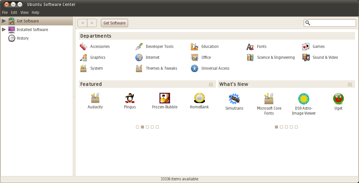Image resolution: width=359 pixels, height=183 pixels.
Task: Expand the Get Software tree node
Action: pyautogui.click(x=4, y=21)
